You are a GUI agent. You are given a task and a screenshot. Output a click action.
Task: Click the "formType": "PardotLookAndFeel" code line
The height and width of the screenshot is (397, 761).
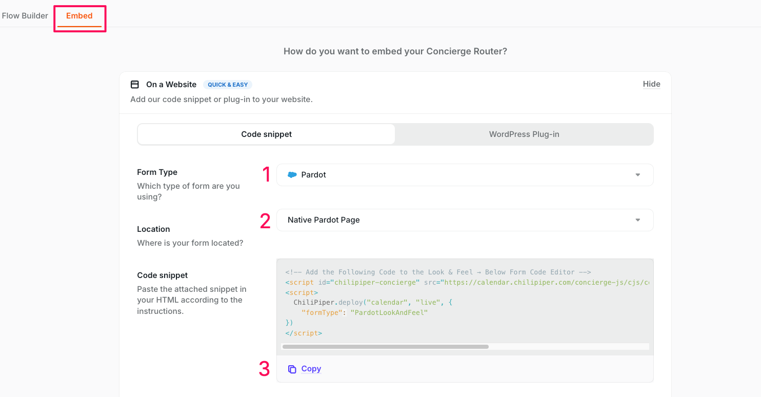pos(365,312)
